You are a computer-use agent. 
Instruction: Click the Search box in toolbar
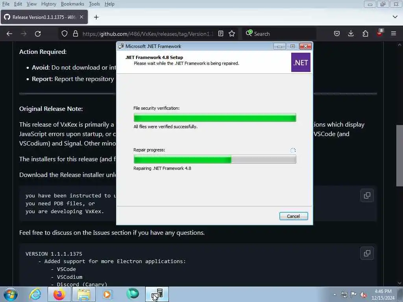coord(279,34)
